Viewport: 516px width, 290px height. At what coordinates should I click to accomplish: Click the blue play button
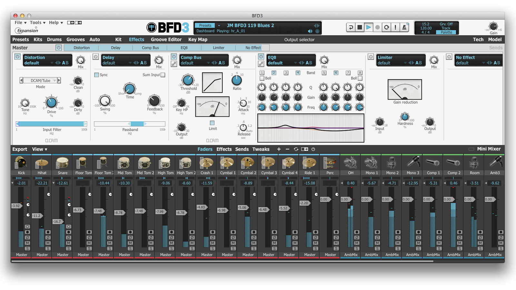(x=368, y=27)
